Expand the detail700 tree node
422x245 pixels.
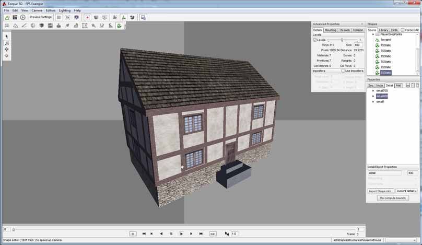373,91
